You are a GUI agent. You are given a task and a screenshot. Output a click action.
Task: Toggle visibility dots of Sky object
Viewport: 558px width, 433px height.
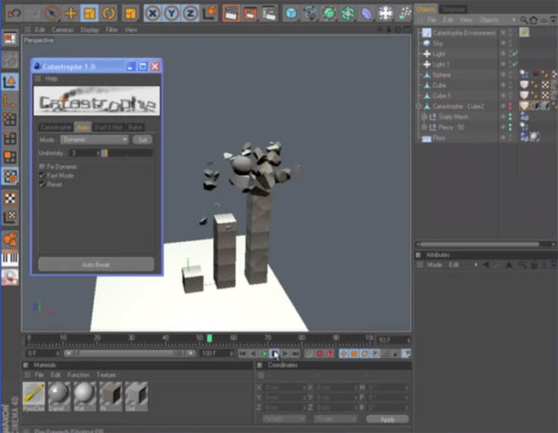(x=511, y=43)
